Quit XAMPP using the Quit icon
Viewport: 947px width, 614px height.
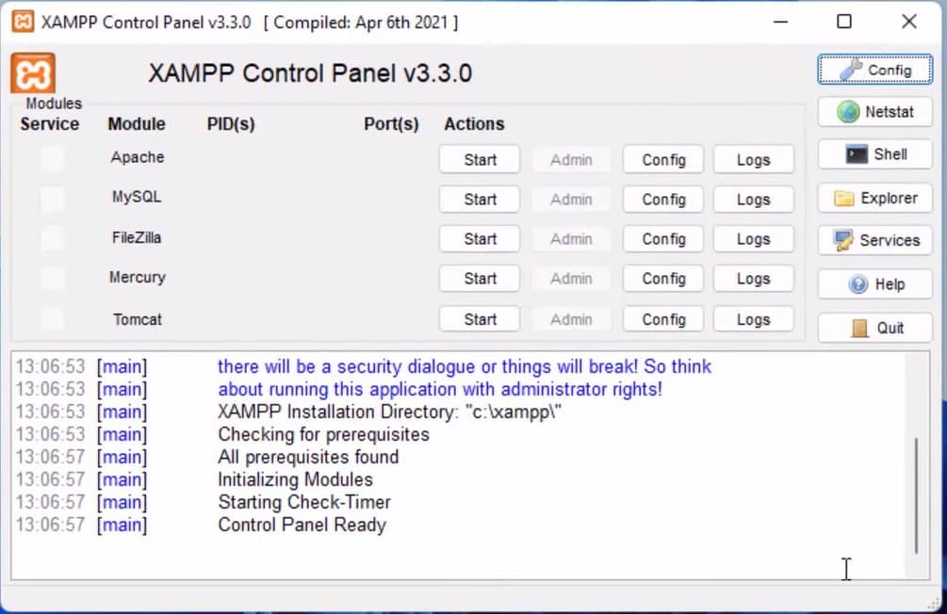tap(857, 327)
